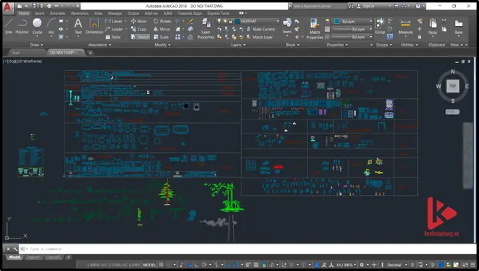Open the Insert ribbon tab
The image size is (479, 271).
click(x=39, y=13)
